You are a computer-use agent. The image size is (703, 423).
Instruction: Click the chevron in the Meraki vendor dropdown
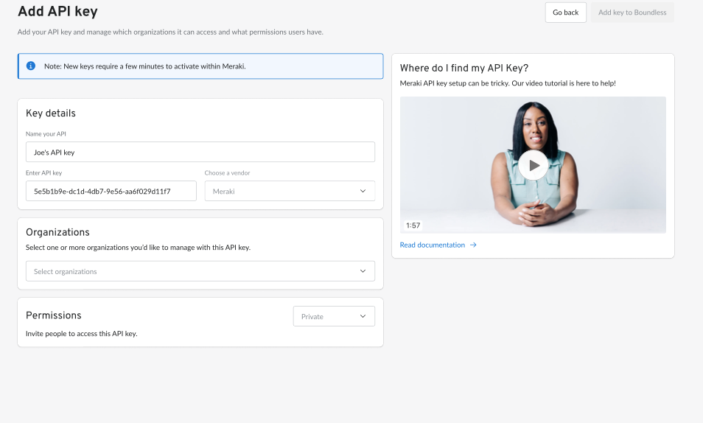(363, 191)
